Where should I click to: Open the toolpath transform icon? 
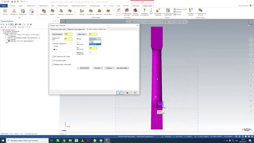click(x=168, y=12)
